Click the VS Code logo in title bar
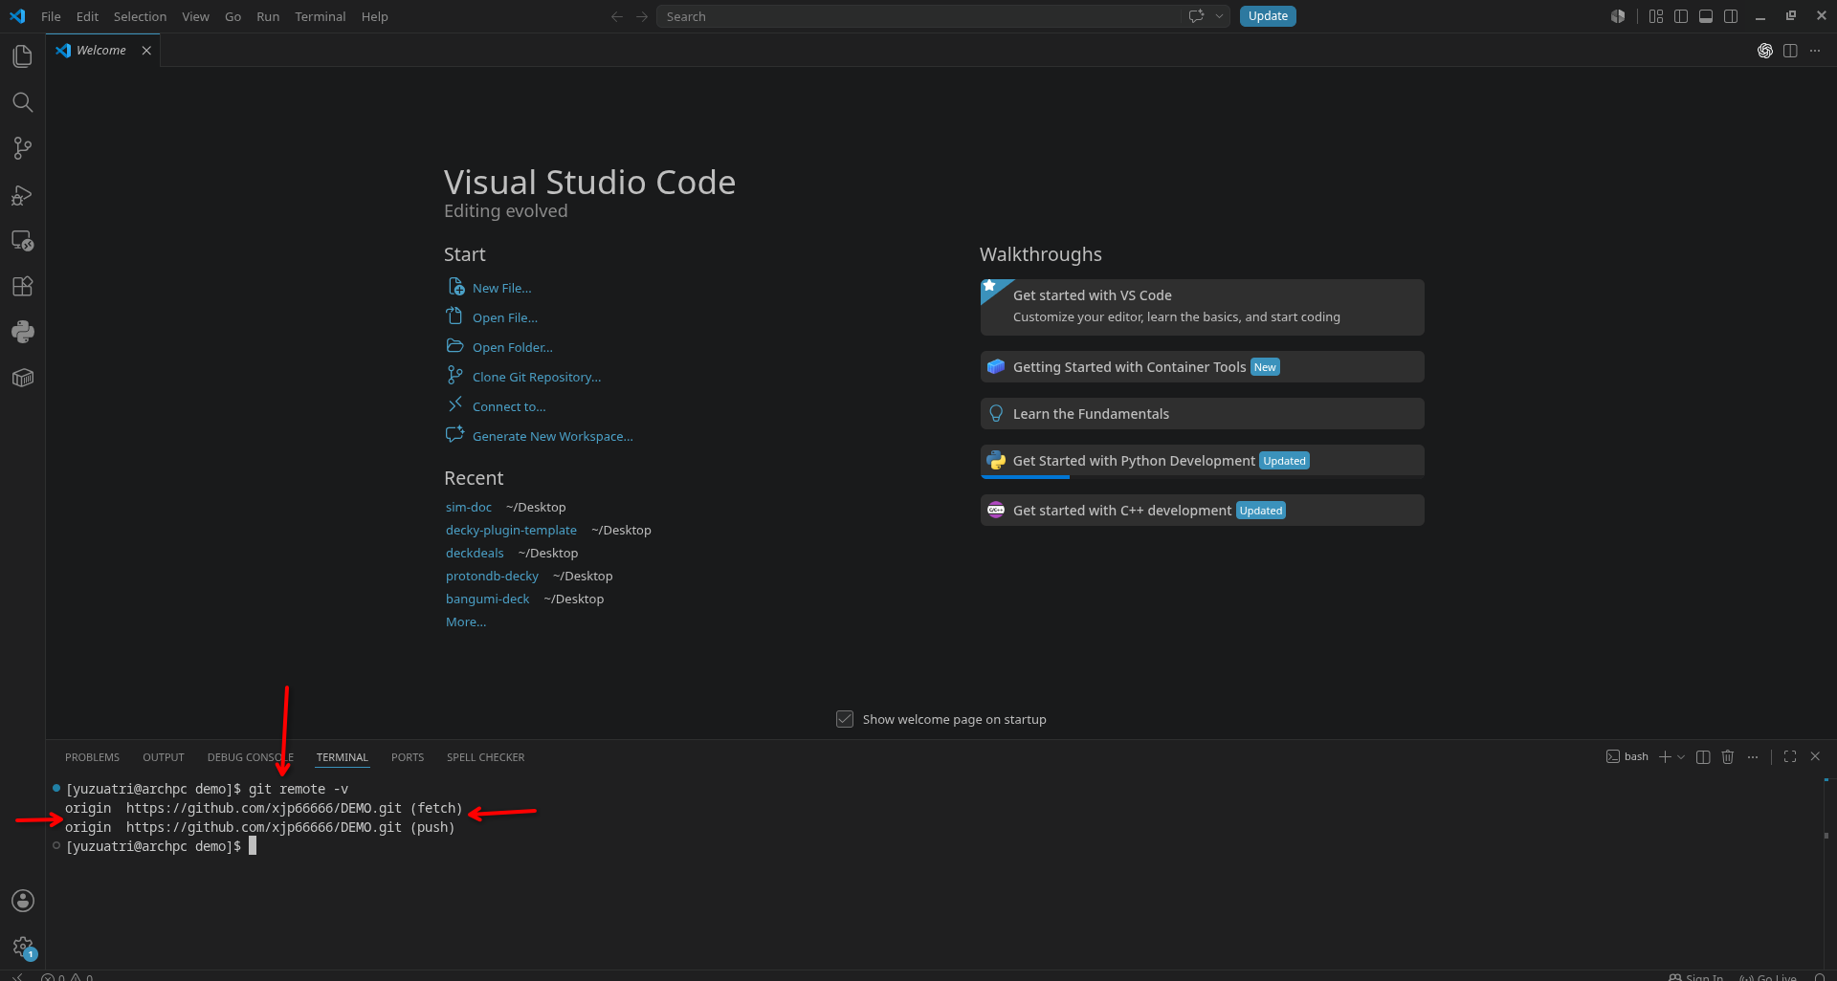The image size is (1837, 981). [x=17, y=16]
